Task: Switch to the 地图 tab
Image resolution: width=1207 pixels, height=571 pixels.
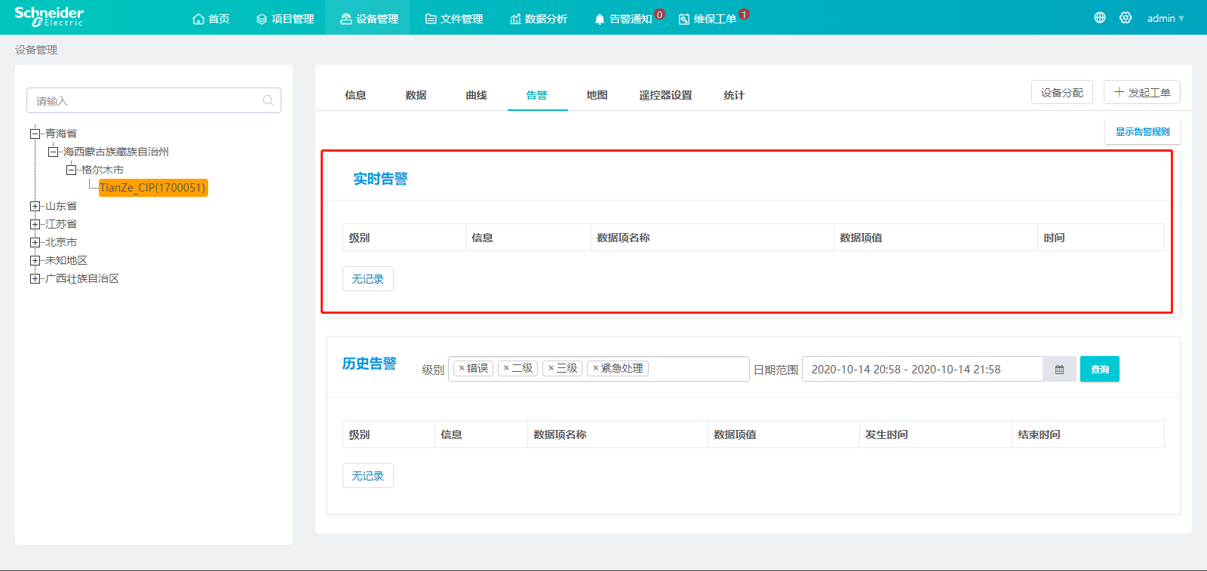Action: click(597, 95)
